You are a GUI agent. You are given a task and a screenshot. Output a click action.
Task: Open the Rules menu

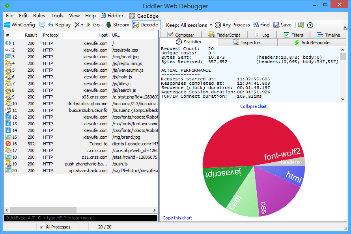point(39,16)
